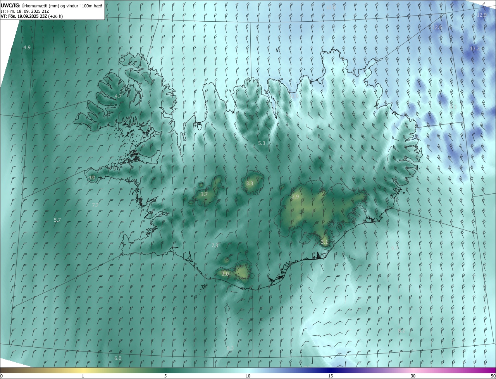Click the 13.2 value label
The image size is (496, 379).
pyautogui.click(x=475, y=48)
